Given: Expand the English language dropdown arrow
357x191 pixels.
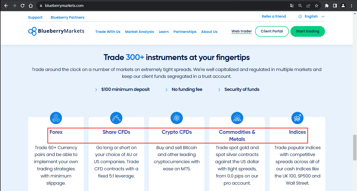Looking at the screenshot, I should tap(323, 16).
